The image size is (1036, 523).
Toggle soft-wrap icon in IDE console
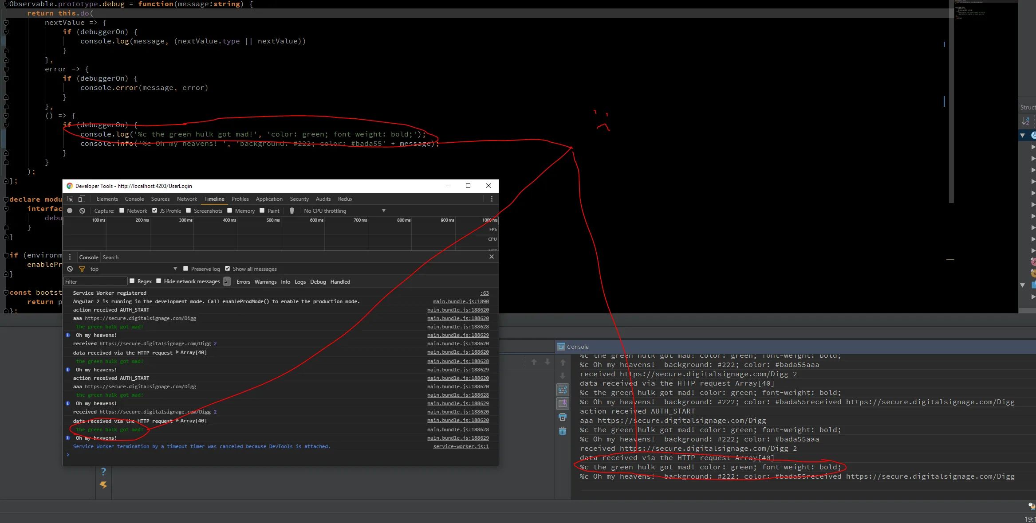click(x=563, y=390)
